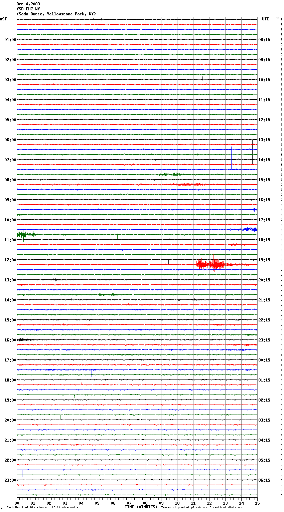Click the '21:00' MST time label
Screen dimensions: 284x512
[10, 440]
